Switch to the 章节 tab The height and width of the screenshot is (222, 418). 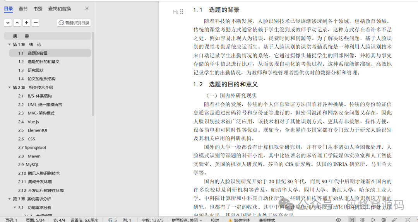click(23, 9)
